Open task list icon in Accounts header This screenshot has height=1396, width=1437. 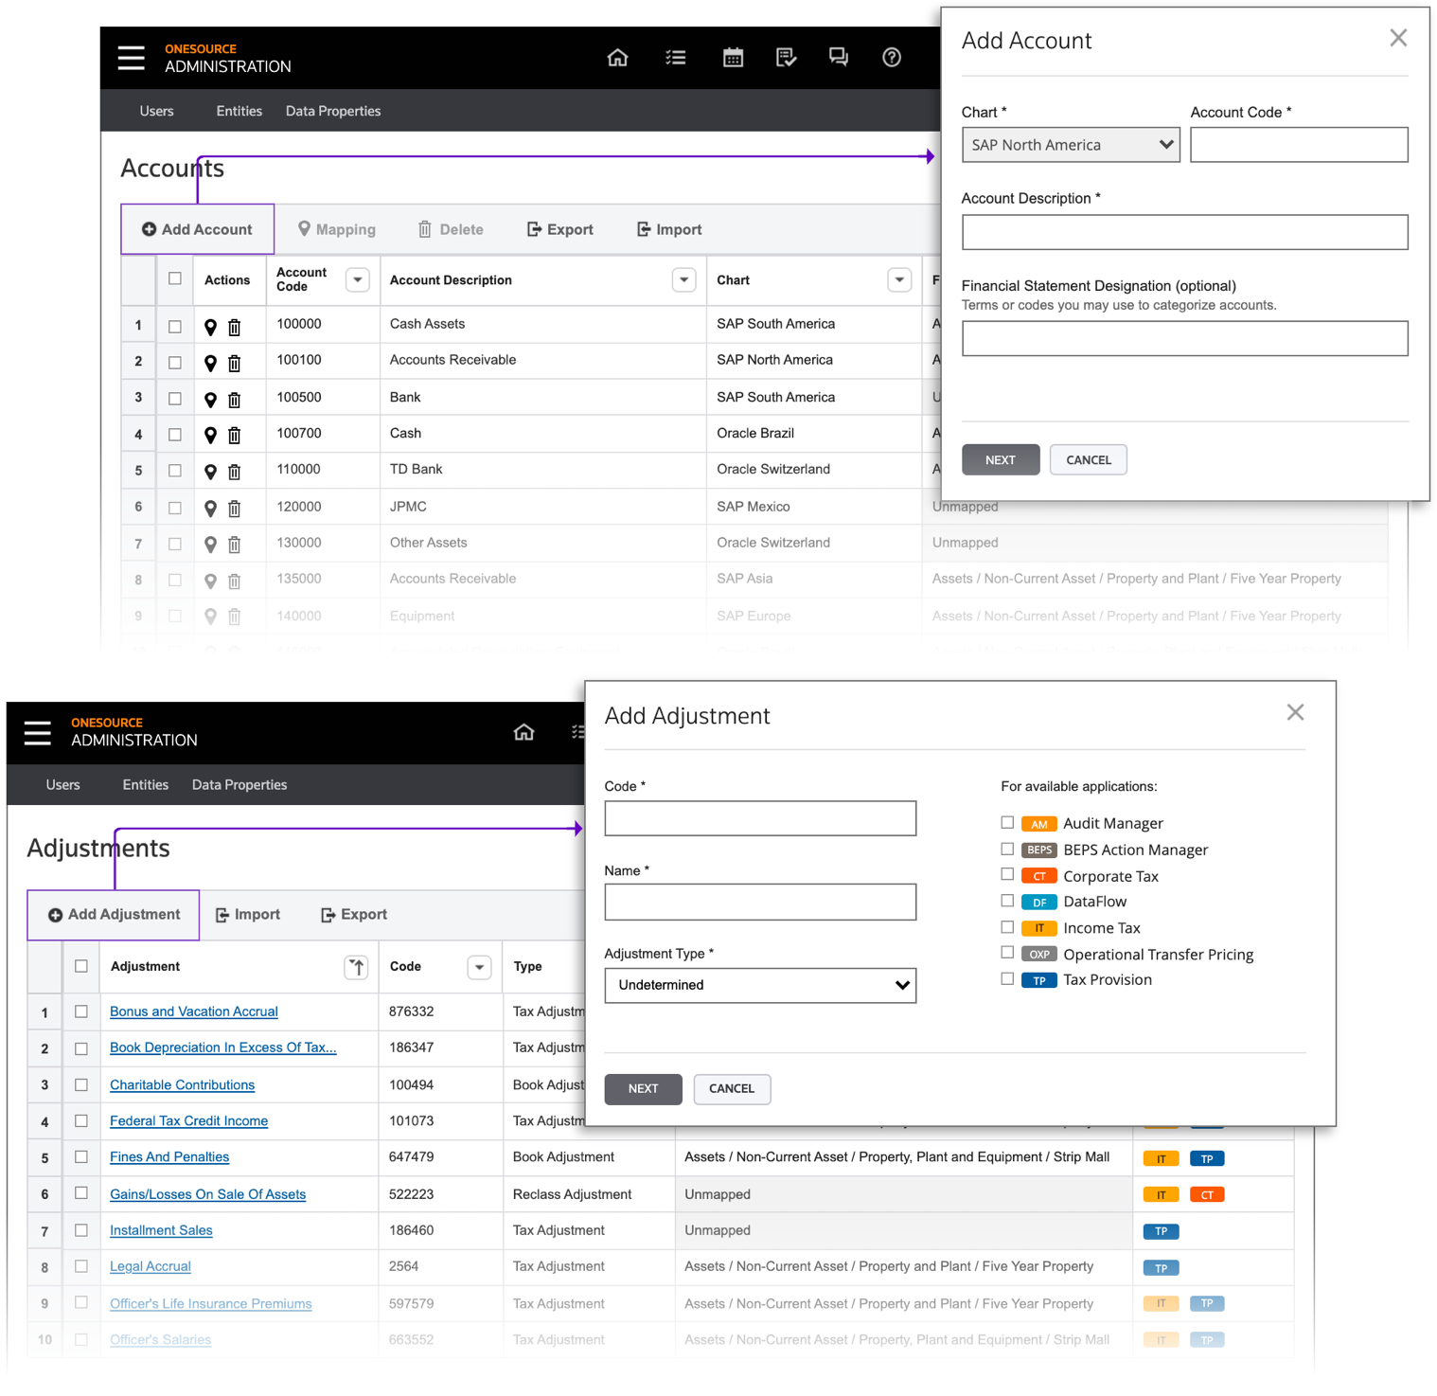675,58
